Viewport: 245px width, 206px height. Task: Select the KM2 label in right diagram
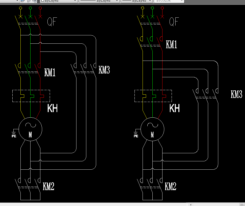tap(171, 187)
